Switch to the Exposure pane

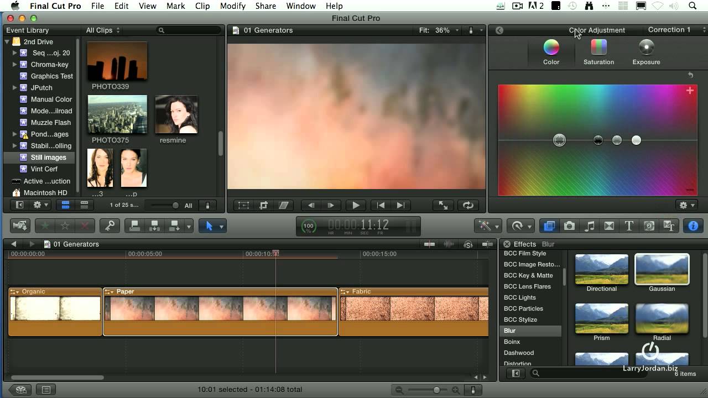click(646, 53)
